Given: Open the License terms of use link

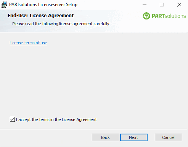Looking at the screenshot, I should coord(28,43).
